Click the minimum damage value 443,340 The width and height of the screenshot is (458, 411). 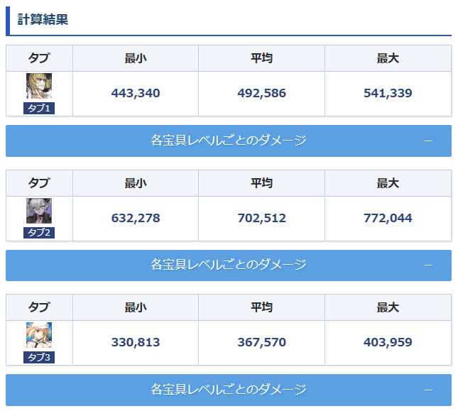click(x=136, y=93)
